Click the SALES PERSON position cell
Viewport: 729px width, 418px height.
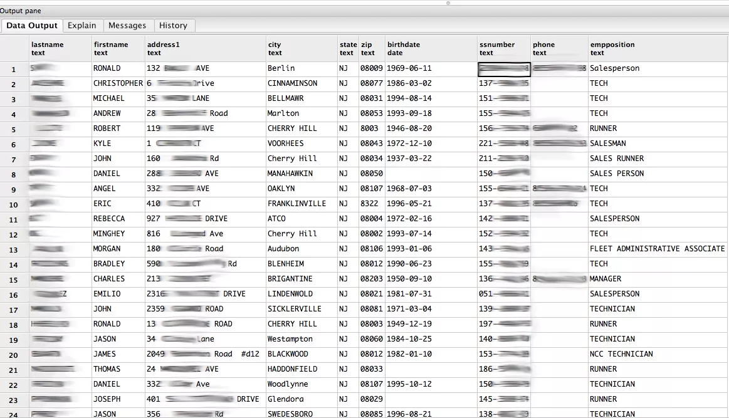(658, 174)
